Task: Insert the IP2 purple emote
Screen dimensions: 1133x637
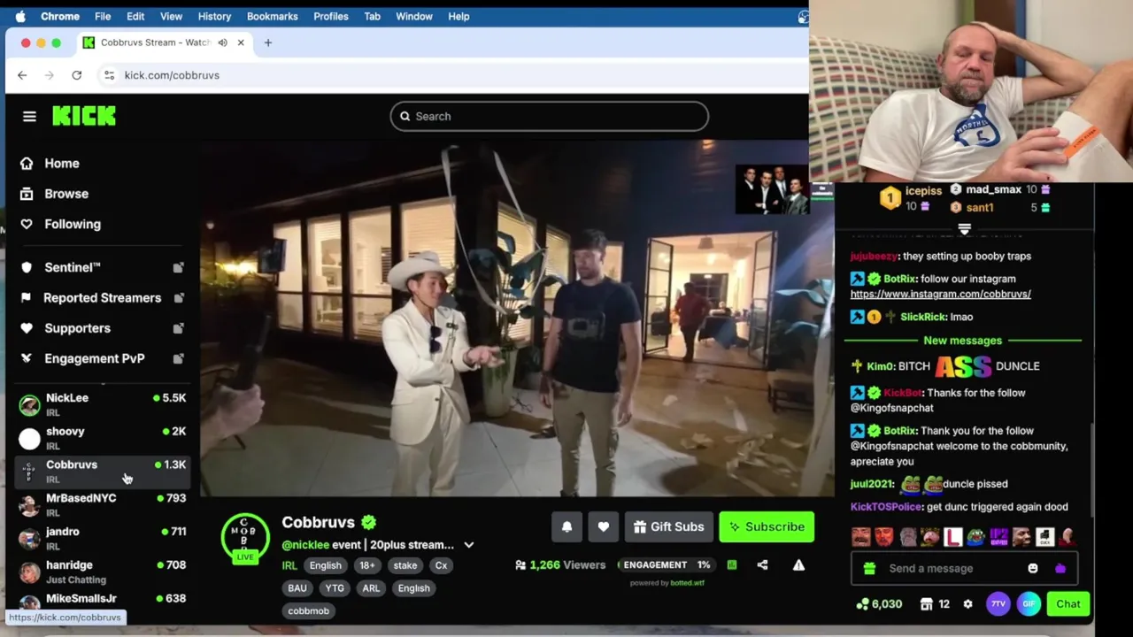Action: [x=998, y=537]
